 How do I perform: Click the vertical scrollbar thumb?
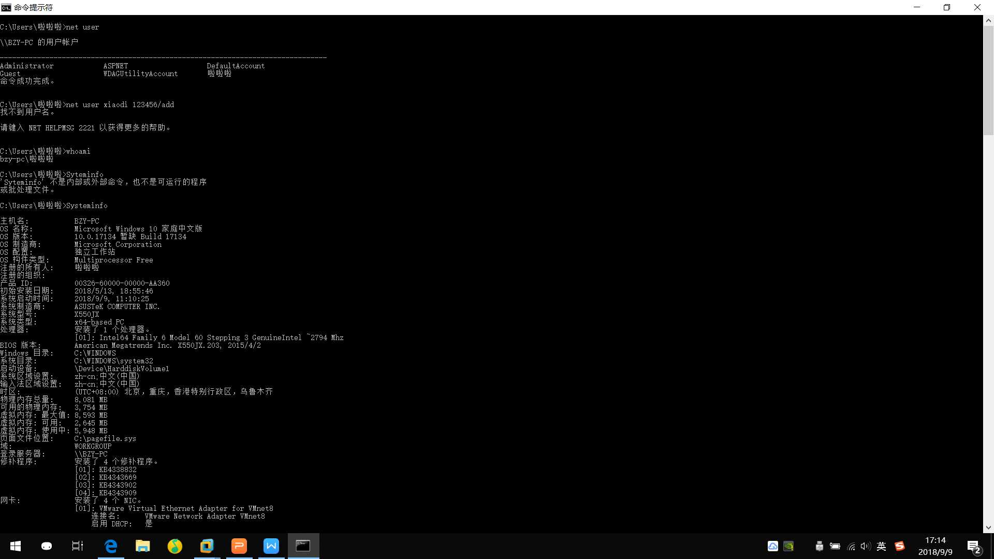tap(988, 80)
